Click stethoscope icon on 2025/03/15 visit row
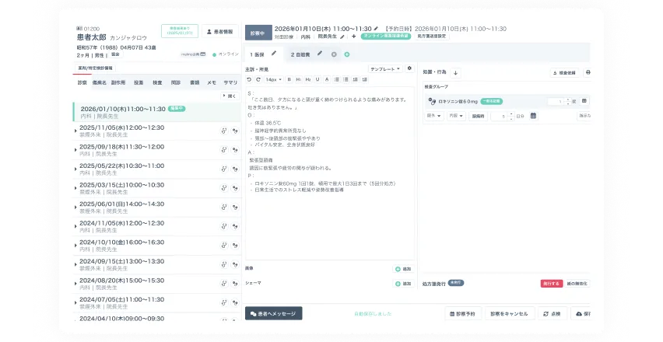Screen dimensions: 663x342 224,188
